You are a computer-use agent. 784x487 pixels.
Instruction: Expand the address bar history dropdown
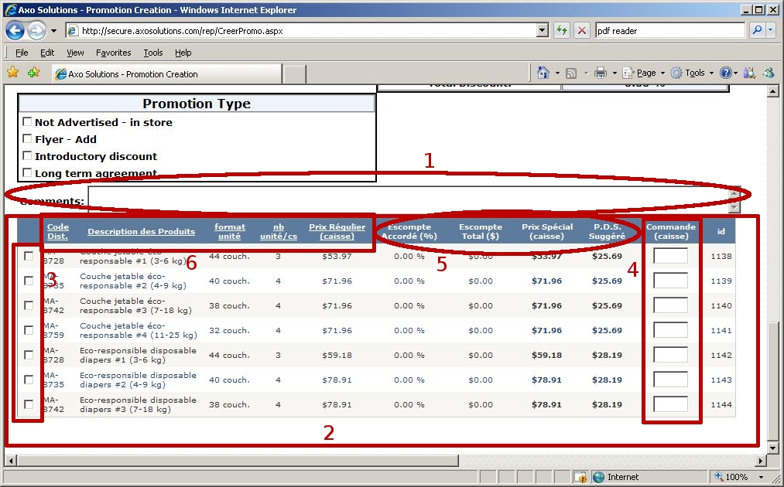(543, 31)
